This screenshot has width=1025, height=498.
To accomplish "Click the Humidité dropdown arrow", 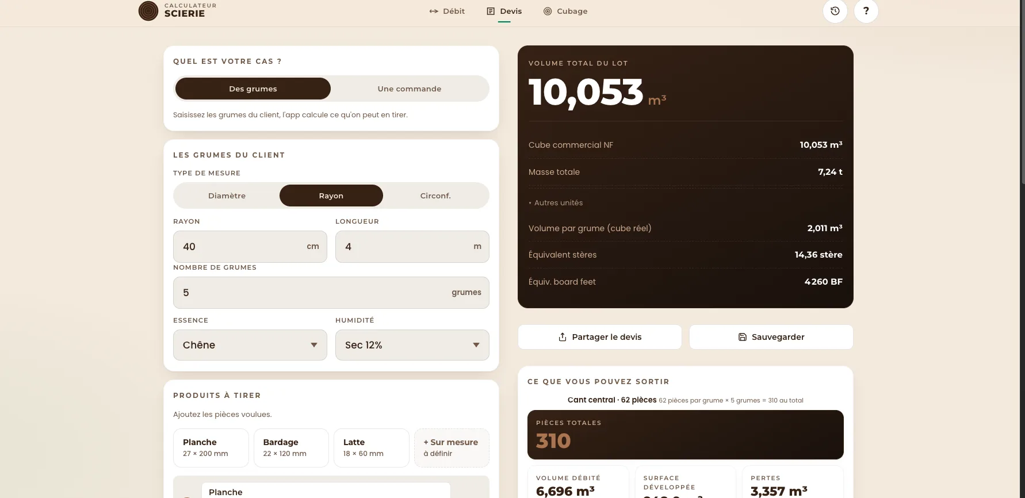I will (476, 345).
